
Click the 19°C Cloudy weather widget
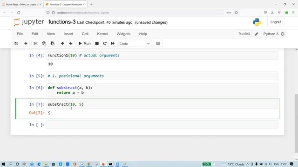click(236, 164)
